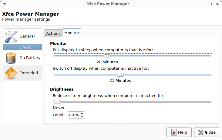Click the On Battery cylinder icon
The height and width of the screenshot is (140, 222).
(x=11, y=58)
